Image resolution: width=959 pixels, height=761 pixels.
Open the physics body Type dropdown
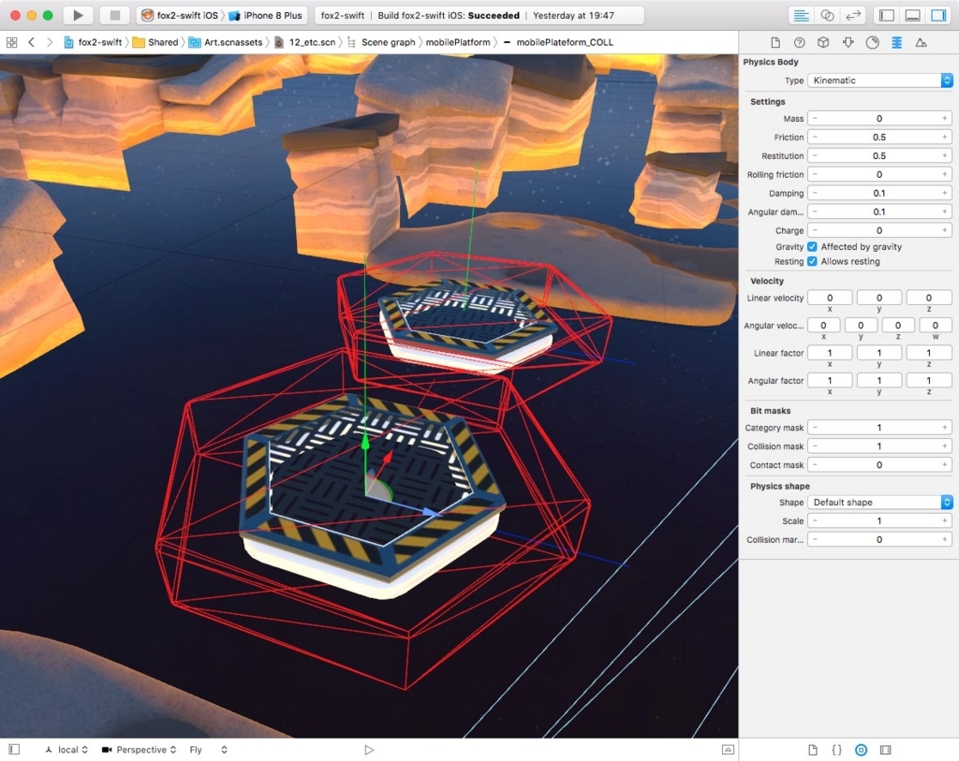click(x=880, y=80)
